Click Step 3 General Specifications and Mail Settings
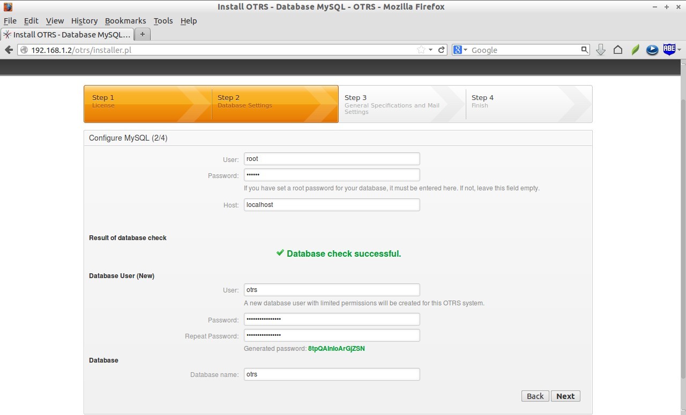Viewport: 686px width, 415px height. pyautogui.click(x=402, y=104)
